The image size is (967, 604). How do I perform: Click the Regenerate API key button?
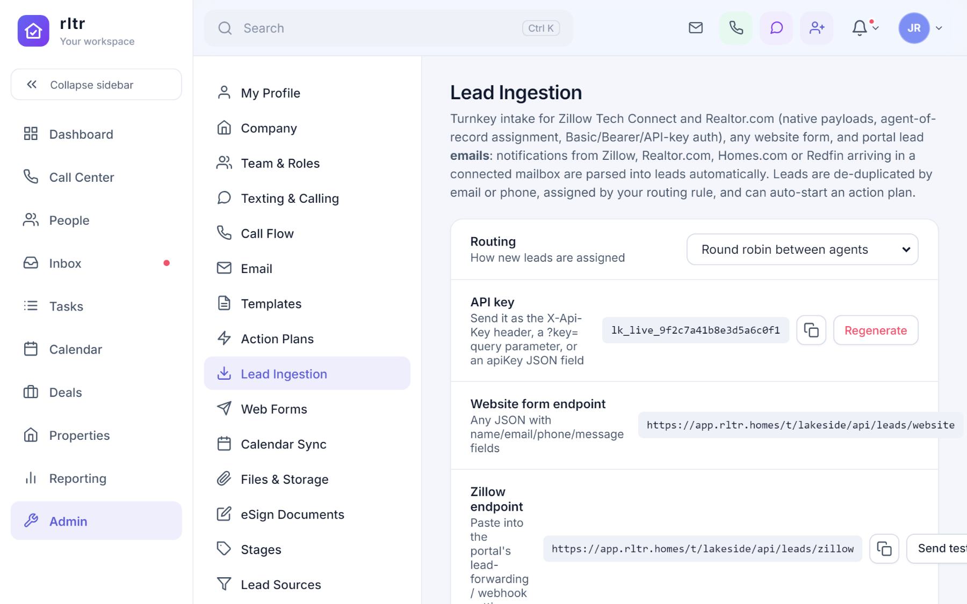point(876,330)
